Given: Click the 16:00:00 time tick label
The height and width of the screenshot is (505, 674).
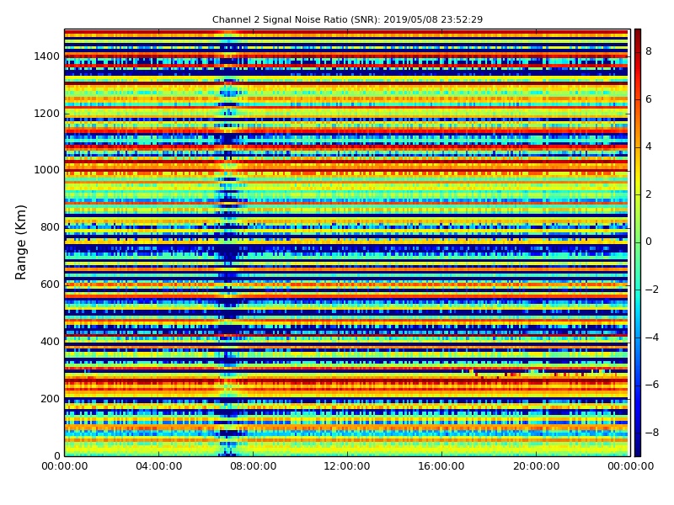Looking at the screenshot, I should (441, 466).
